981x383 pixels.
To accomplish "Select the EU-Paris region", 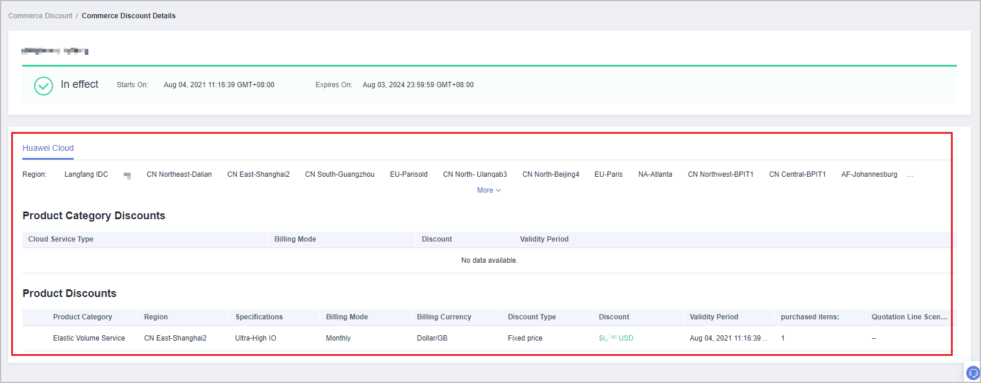I will point(609,174).
